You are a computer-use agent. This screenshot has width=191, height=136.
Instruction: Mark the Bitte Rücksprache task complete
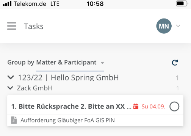click(174, 107)
